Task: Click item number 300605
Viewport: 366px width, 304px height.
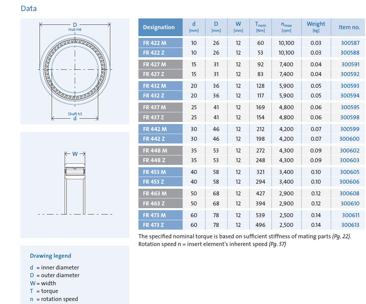Action: (350, 172)
